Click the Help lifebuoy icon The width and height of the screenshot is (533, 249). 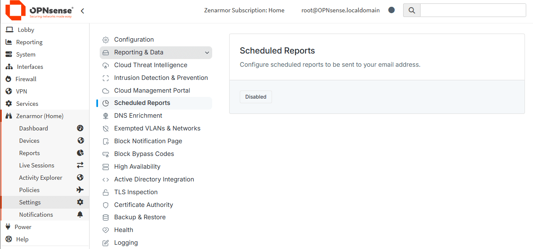pos(8,239)
